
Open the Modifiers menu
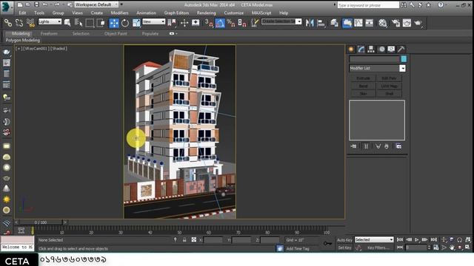point(119,13)
